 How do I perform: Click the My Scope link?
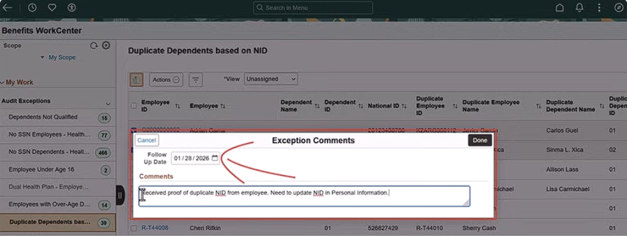click(62, 58)
